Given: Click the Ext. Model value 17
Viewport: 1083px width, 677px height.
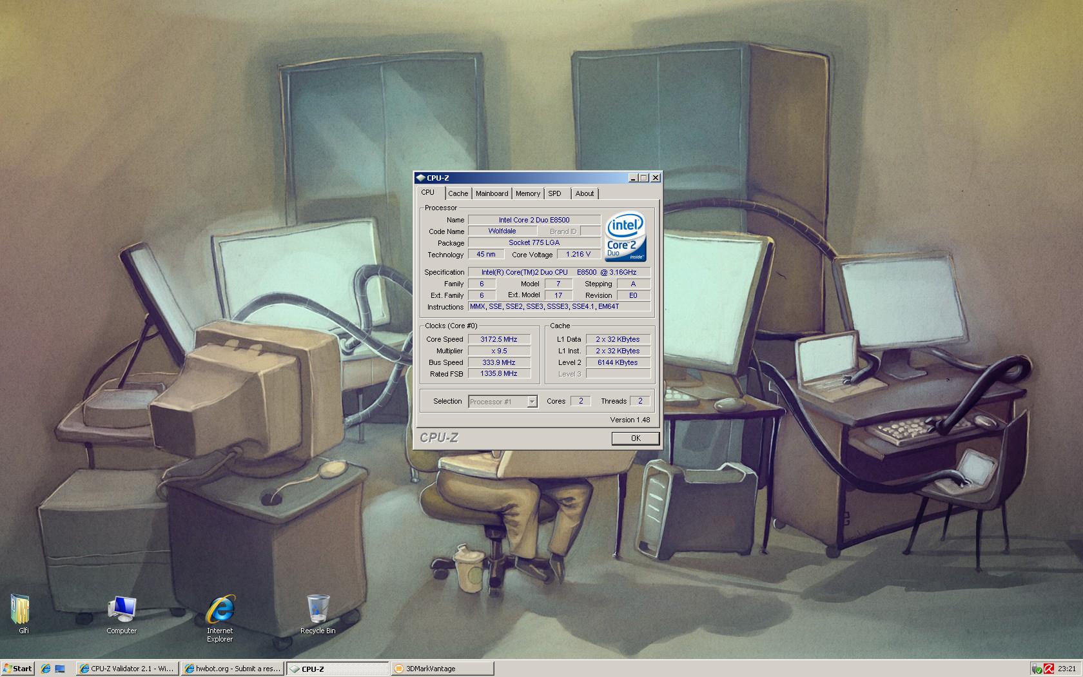Looking at the screenshot, I should tap(558, 295).
